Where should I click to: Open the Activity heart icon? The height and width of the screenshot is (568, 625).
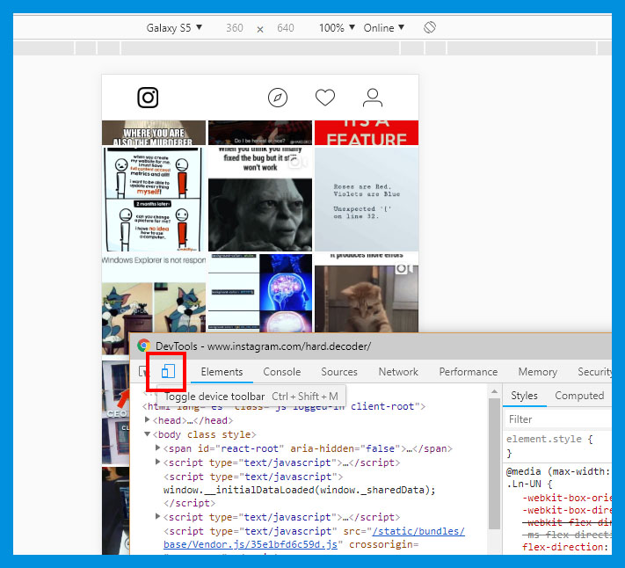click(325, 98)
